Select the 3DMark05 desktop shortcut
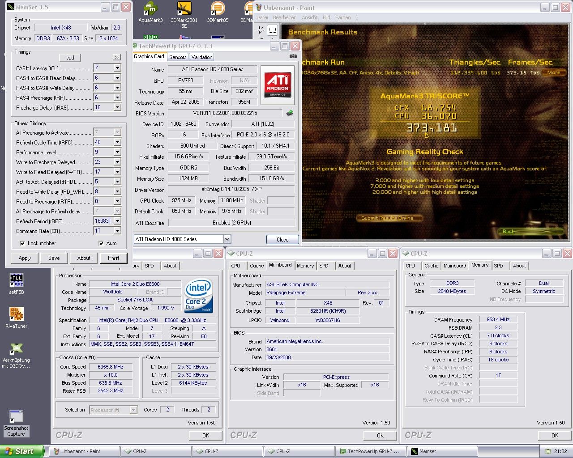This screenshot has height=458, width=573. tap(218, 12)
